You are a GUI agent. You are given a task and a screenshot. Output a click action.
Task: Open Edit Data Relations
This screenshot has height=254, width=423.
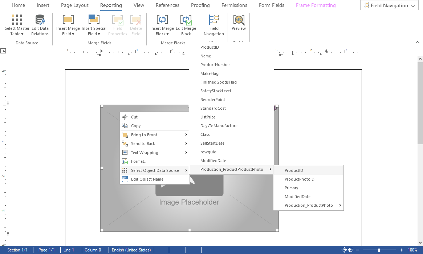coord(40,25)
